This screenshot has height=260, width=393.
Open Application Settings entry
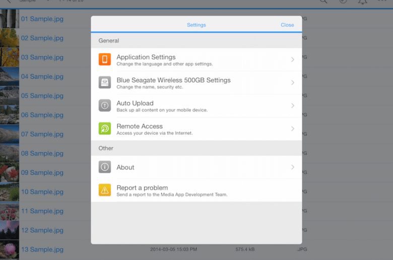tap(196, 59)
